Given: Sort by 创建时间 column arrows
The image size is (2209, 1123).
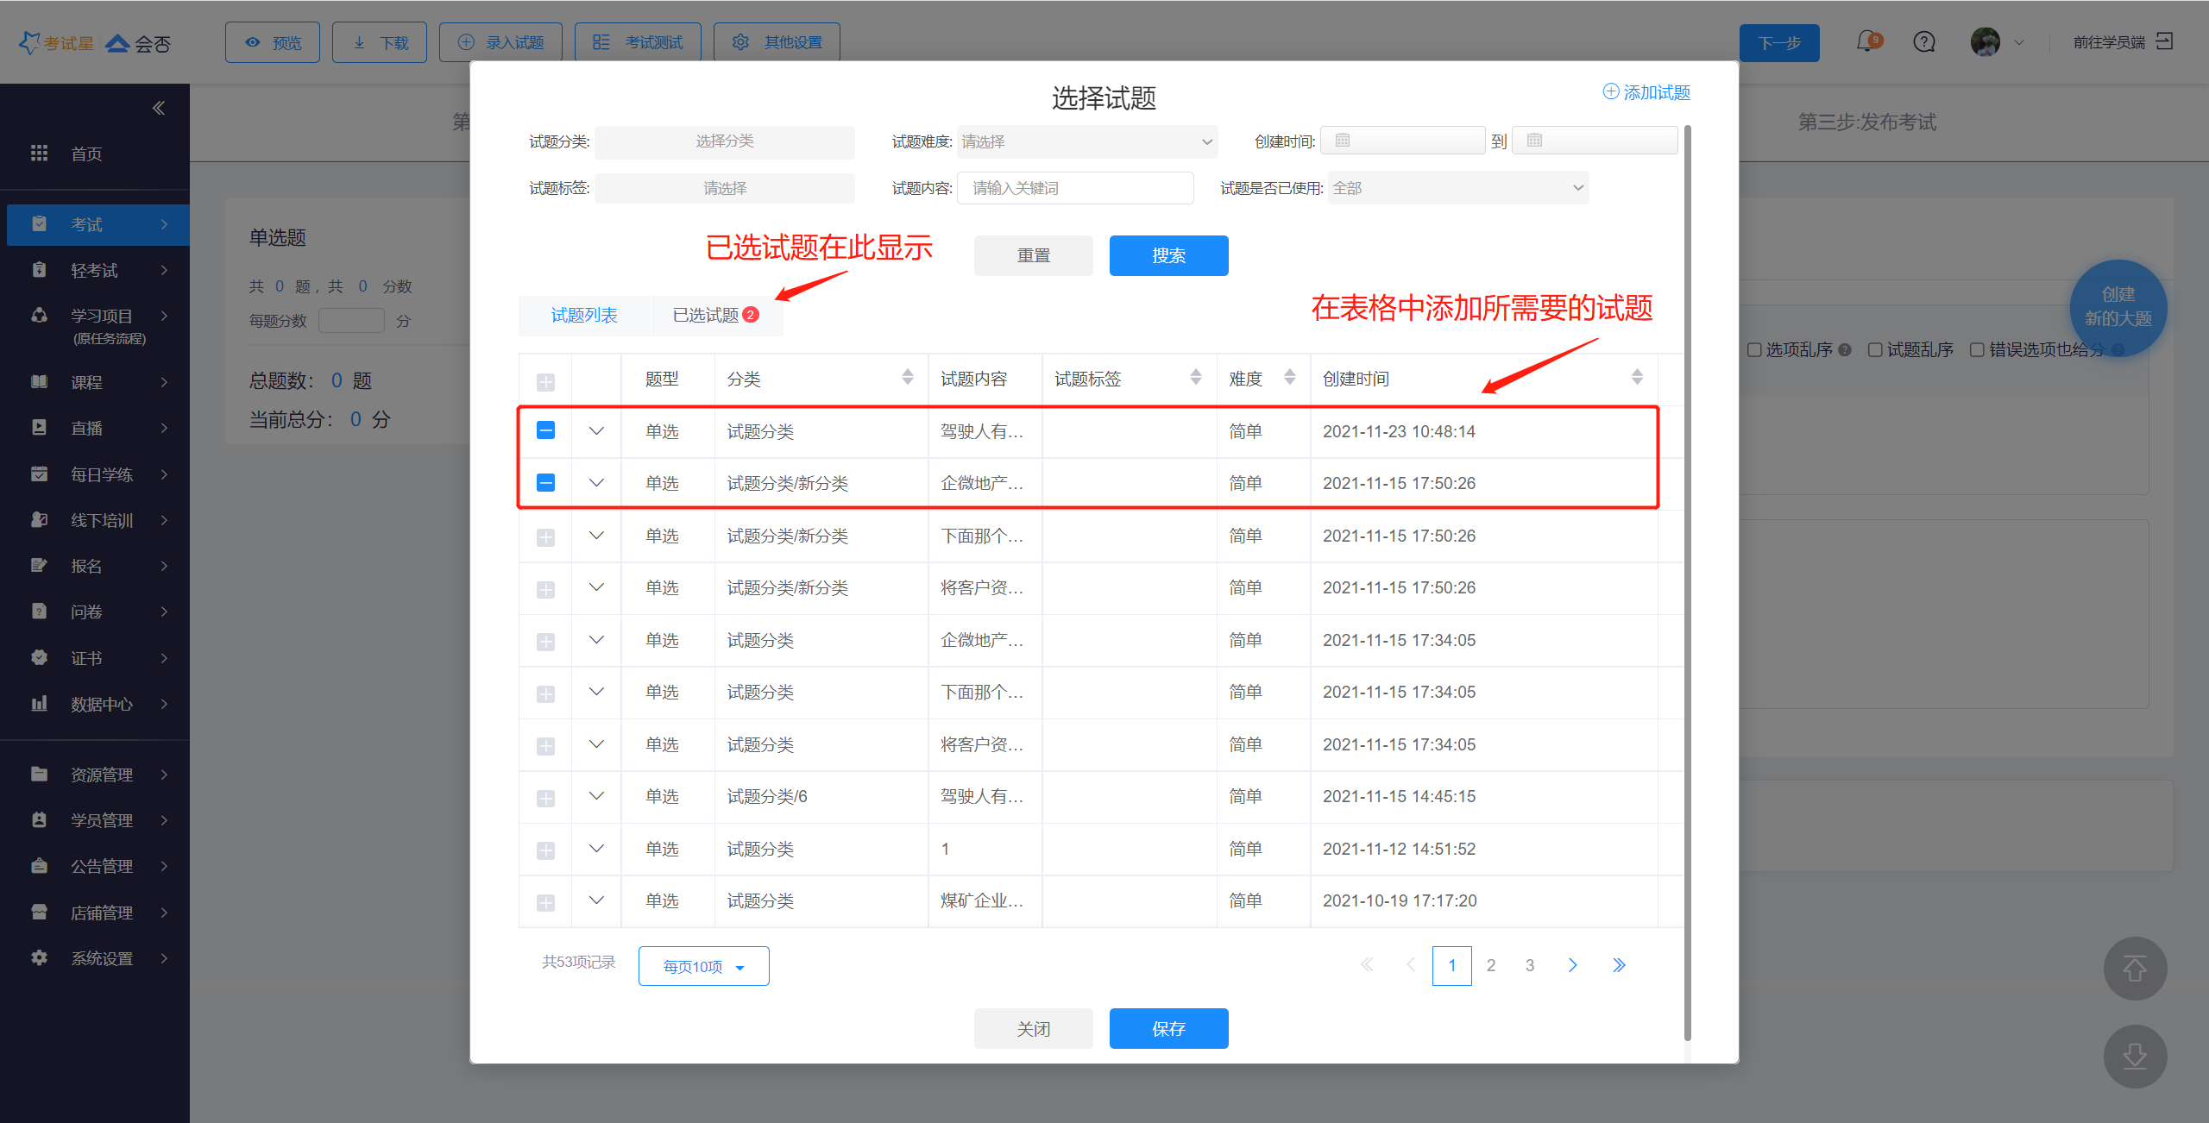Looking at the screenshot, I should click(x=1637, y=378).
